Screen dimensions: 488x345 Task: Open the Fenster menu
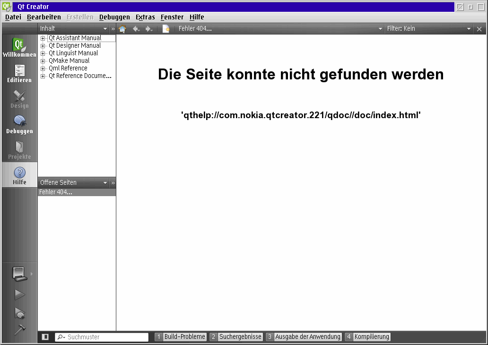pyautogui.click(x=172, y=17)
